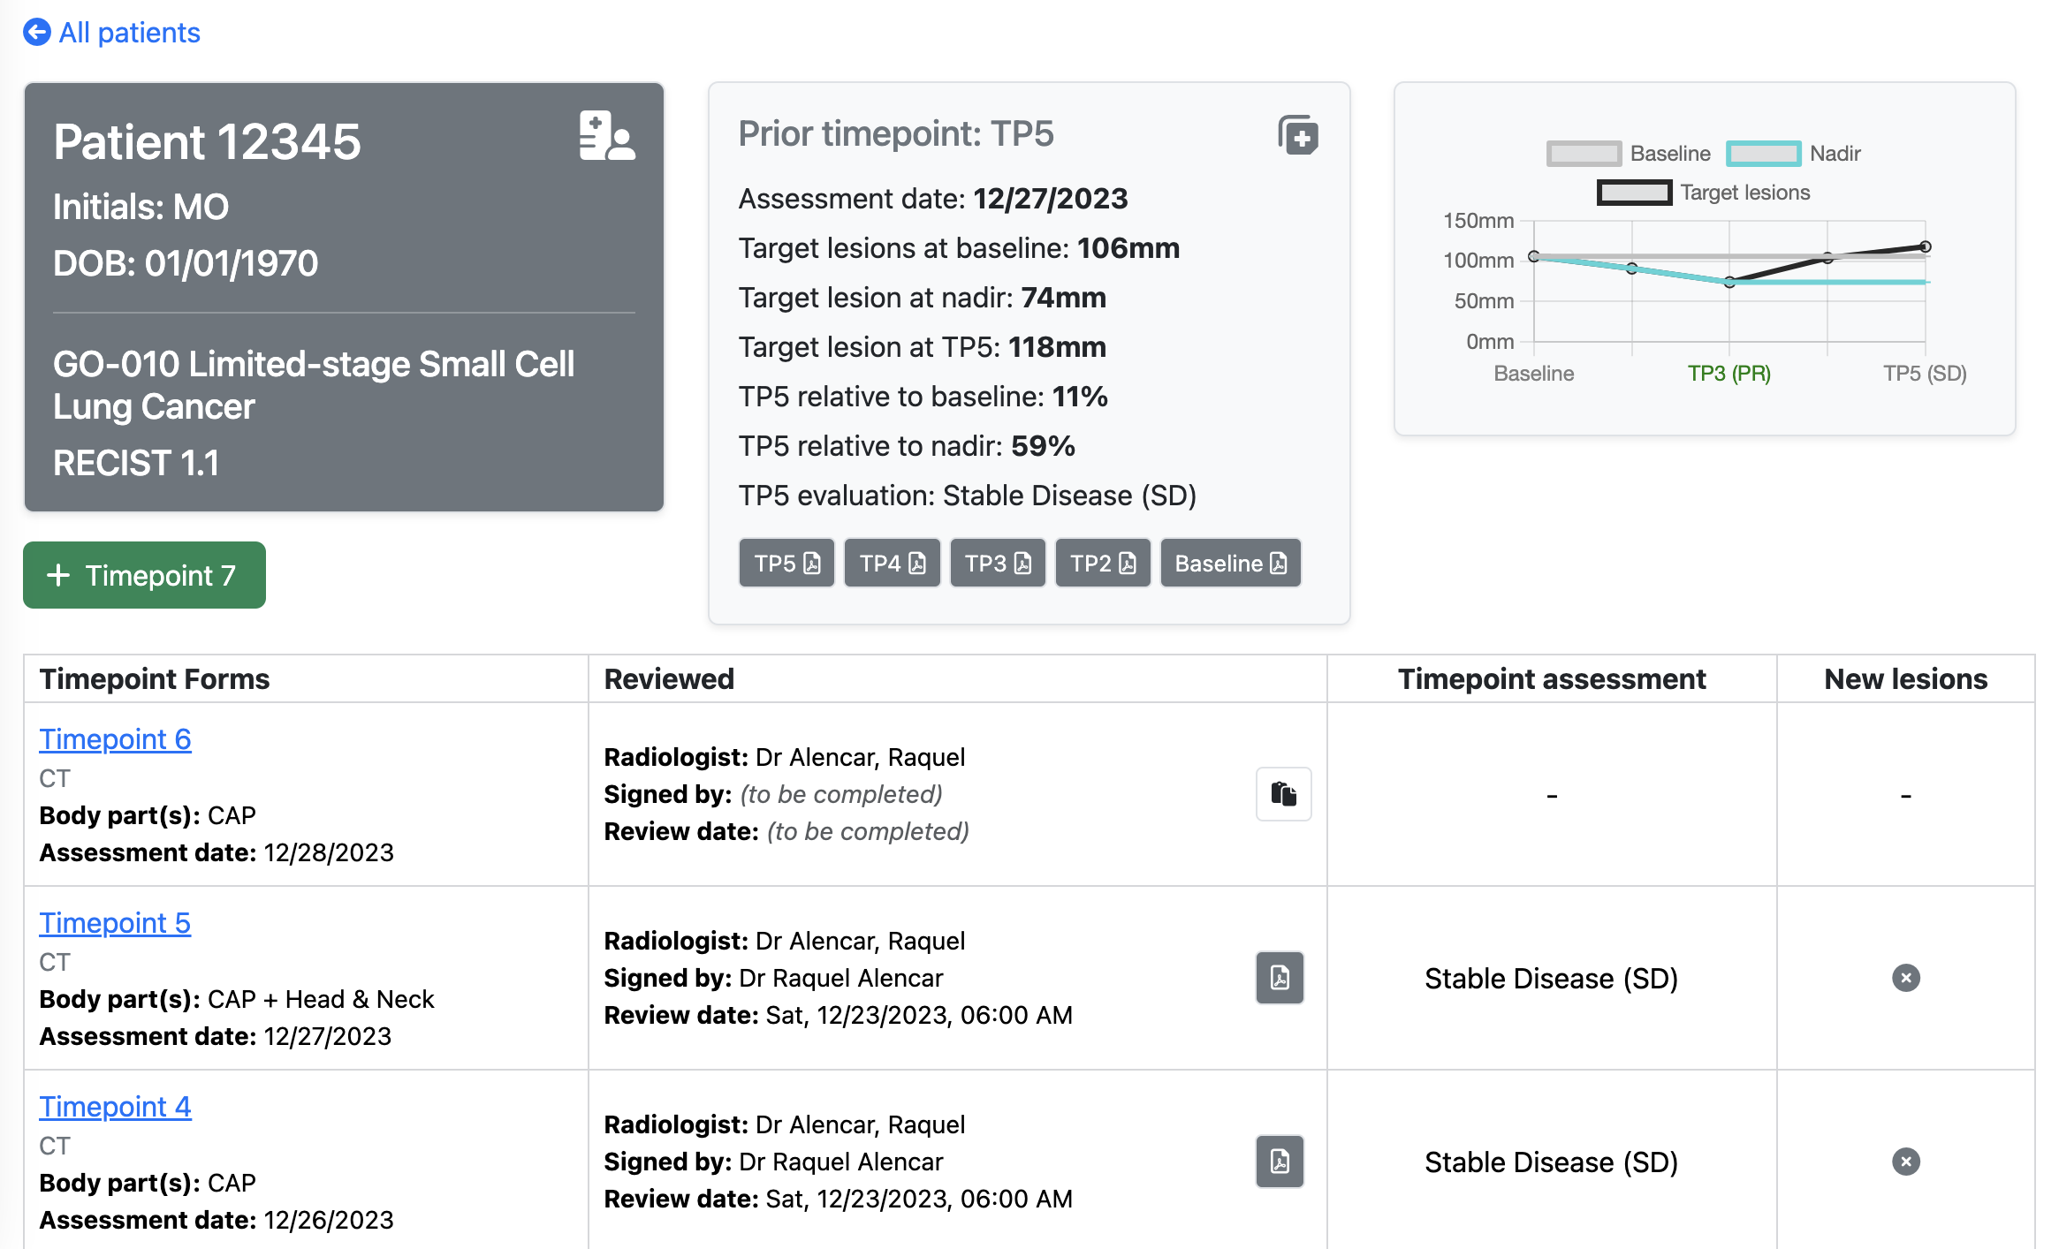Click the back arrow icon beside All patients

click(37, 33)
